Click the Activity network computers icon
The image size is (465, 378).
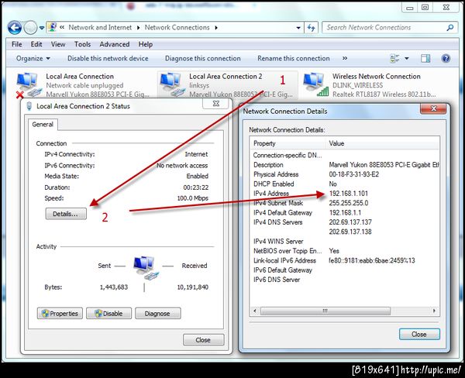(145, 267)
